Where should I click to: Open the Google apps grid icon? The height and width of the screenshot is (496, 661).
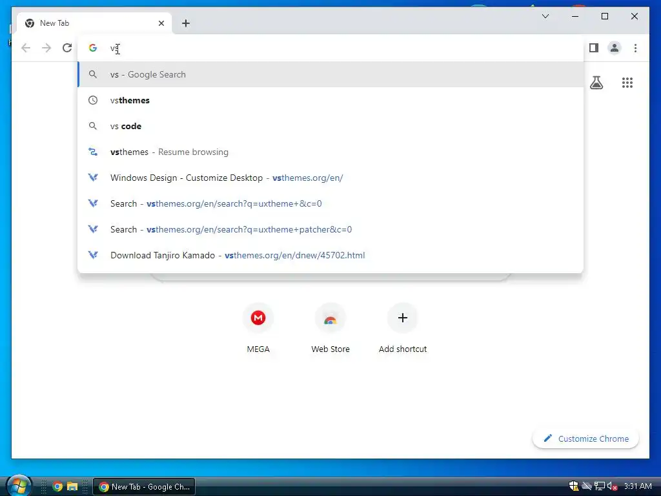tap(627, 83)
